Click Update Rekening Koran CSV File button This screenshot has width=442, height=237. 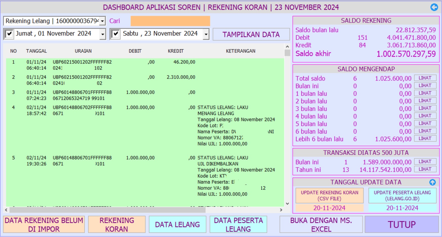(x=329, y=195)
